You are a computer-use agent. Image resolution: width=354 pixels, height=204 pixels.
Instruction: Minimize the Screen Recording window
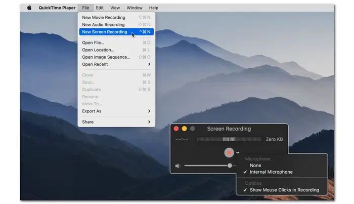[184, 129]
